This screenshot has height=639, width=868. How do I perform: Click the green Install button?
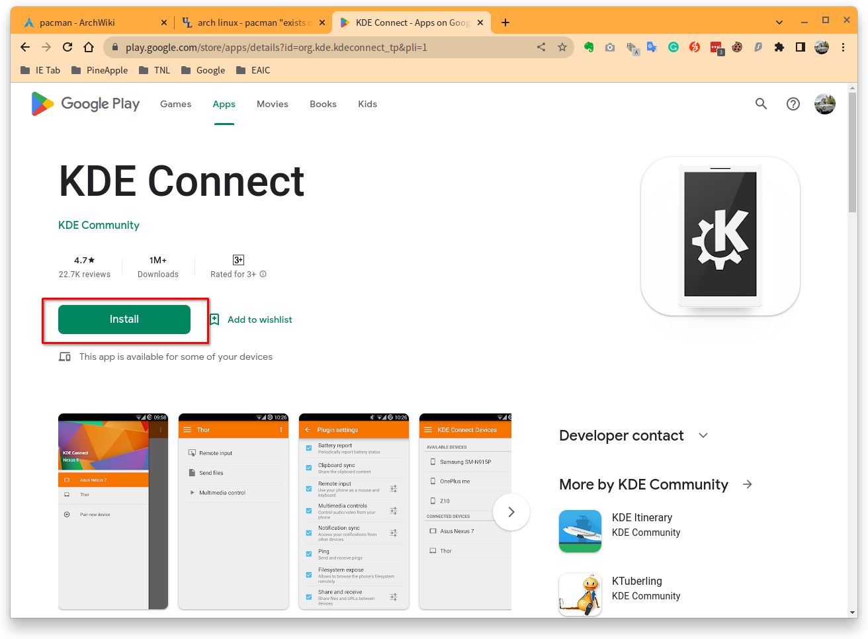coord(124,319)
